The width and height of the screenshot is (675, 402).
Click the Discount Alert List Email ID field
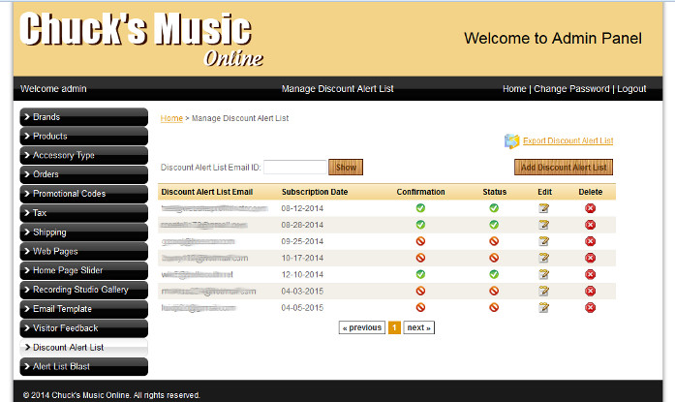coord(294,168)
